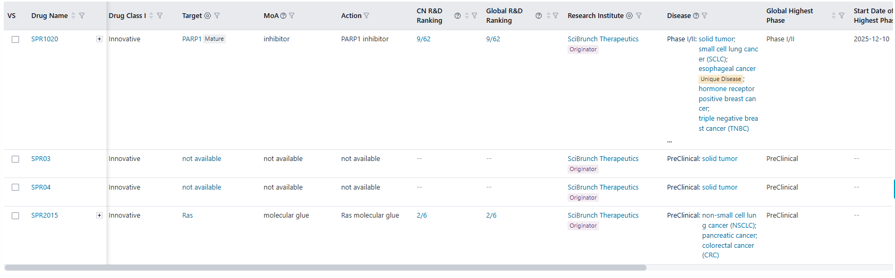Open SciBrunch Therapeutics in SPR03 row

[x=602, y=159]
